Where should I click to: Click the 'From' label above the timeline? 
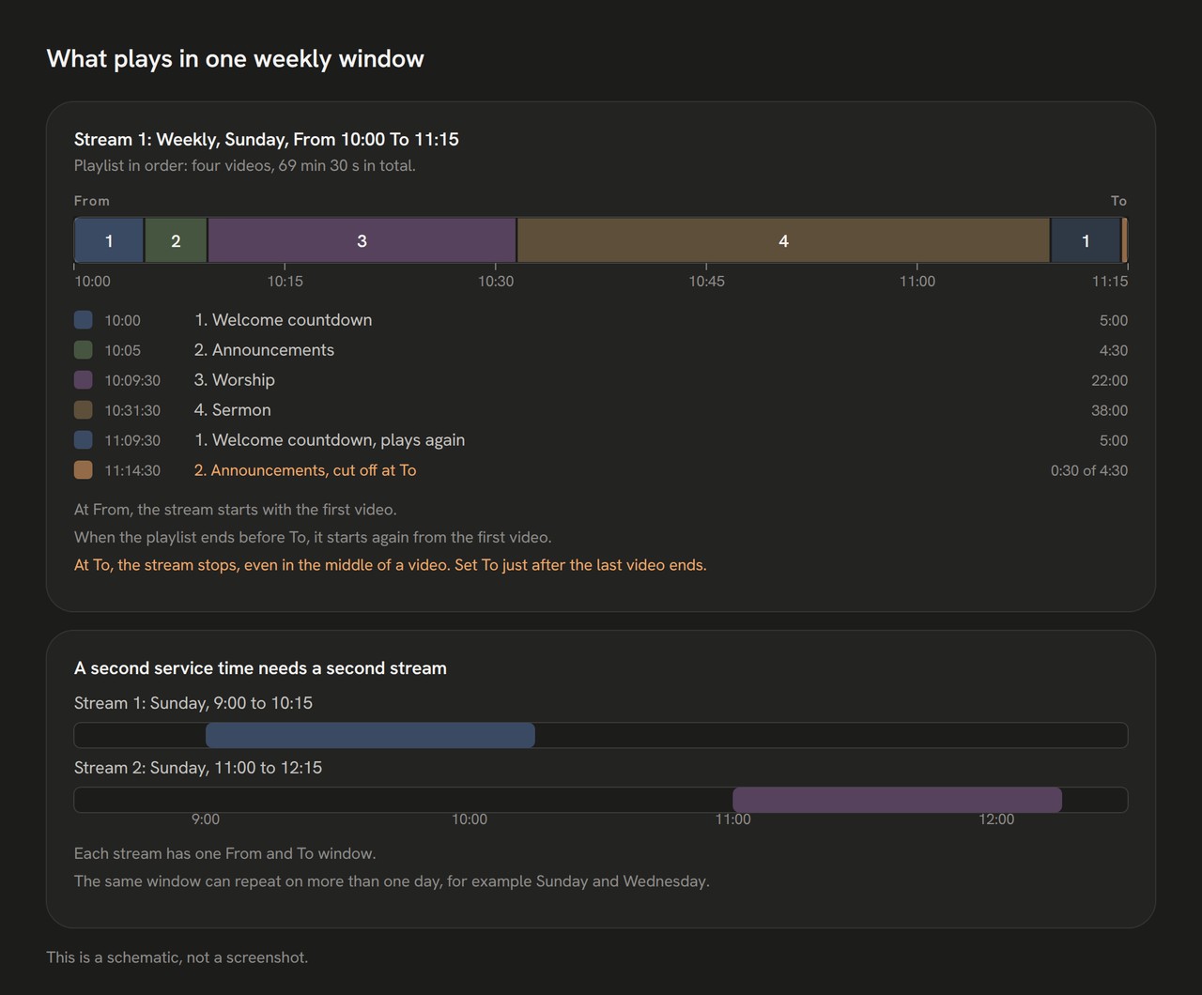tap(92, 201)
